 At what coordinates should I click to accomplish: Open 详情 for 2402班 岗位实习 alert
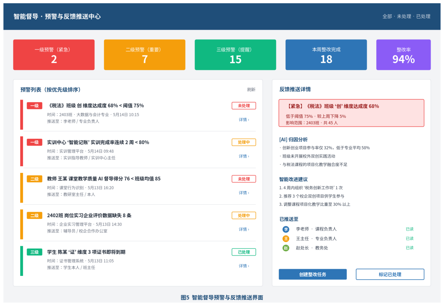244,229
